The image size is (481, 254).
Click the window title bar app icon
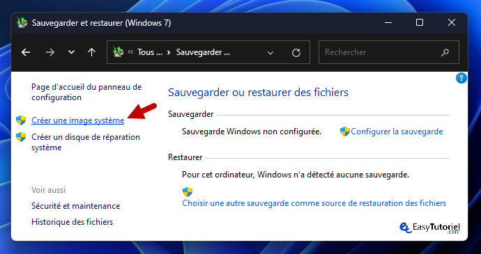(x=22, y=23)
